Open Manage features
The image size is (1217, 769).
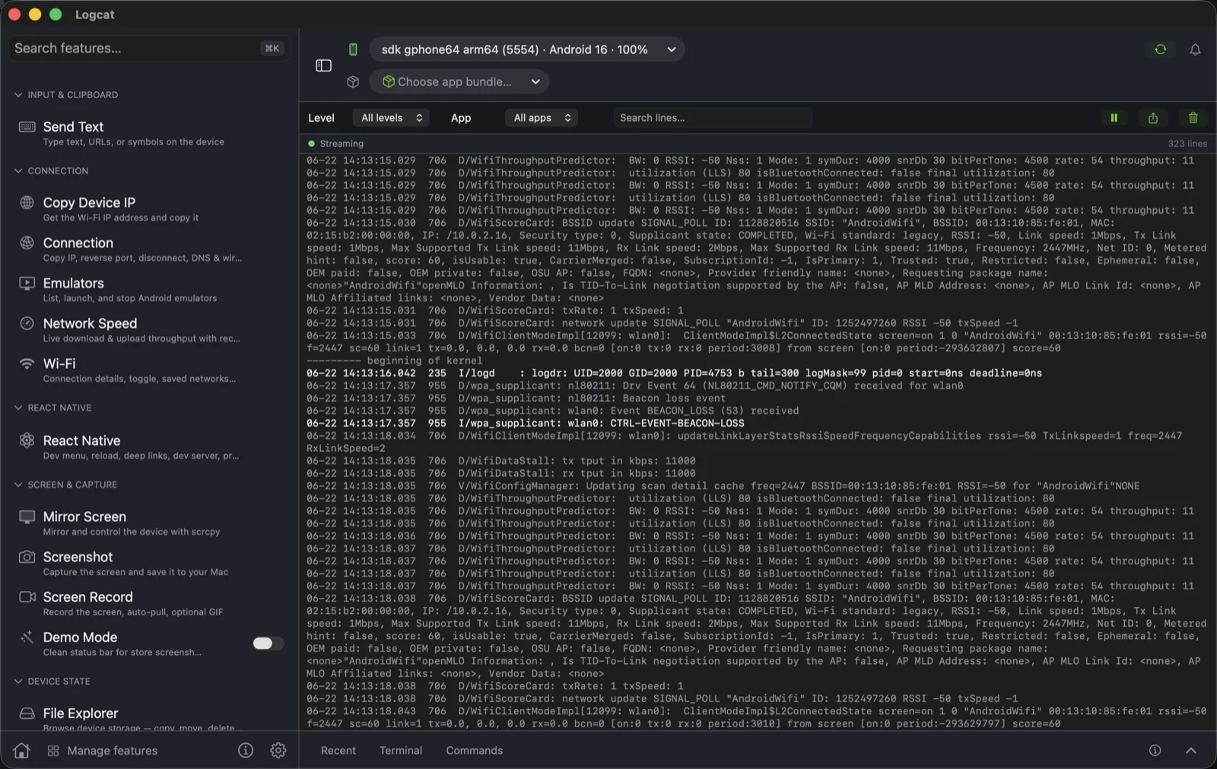coord(103,751)
